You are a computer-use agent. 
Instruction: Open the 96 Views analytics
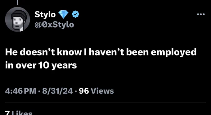pos(96,91)
